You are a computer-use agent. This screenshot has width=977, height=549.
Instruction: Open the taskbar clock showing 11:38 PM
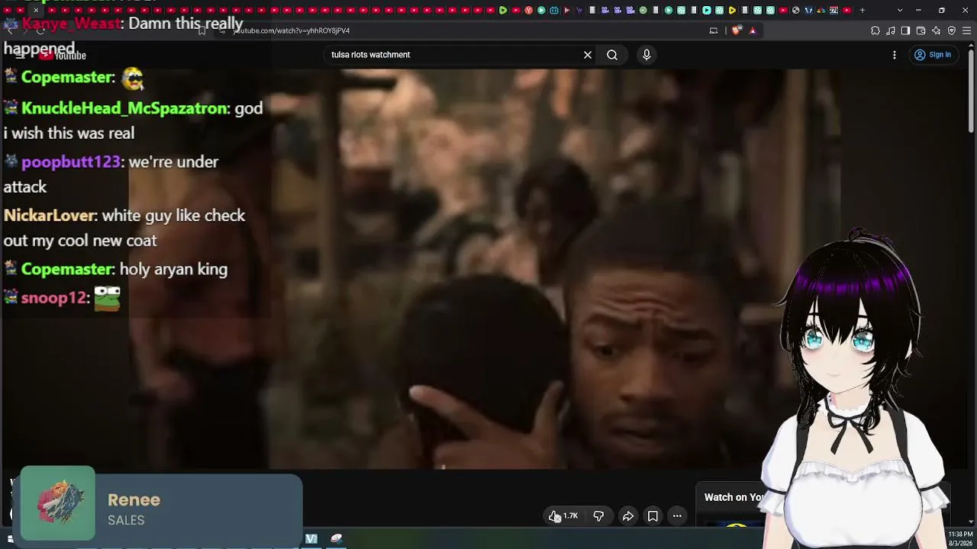960,538
